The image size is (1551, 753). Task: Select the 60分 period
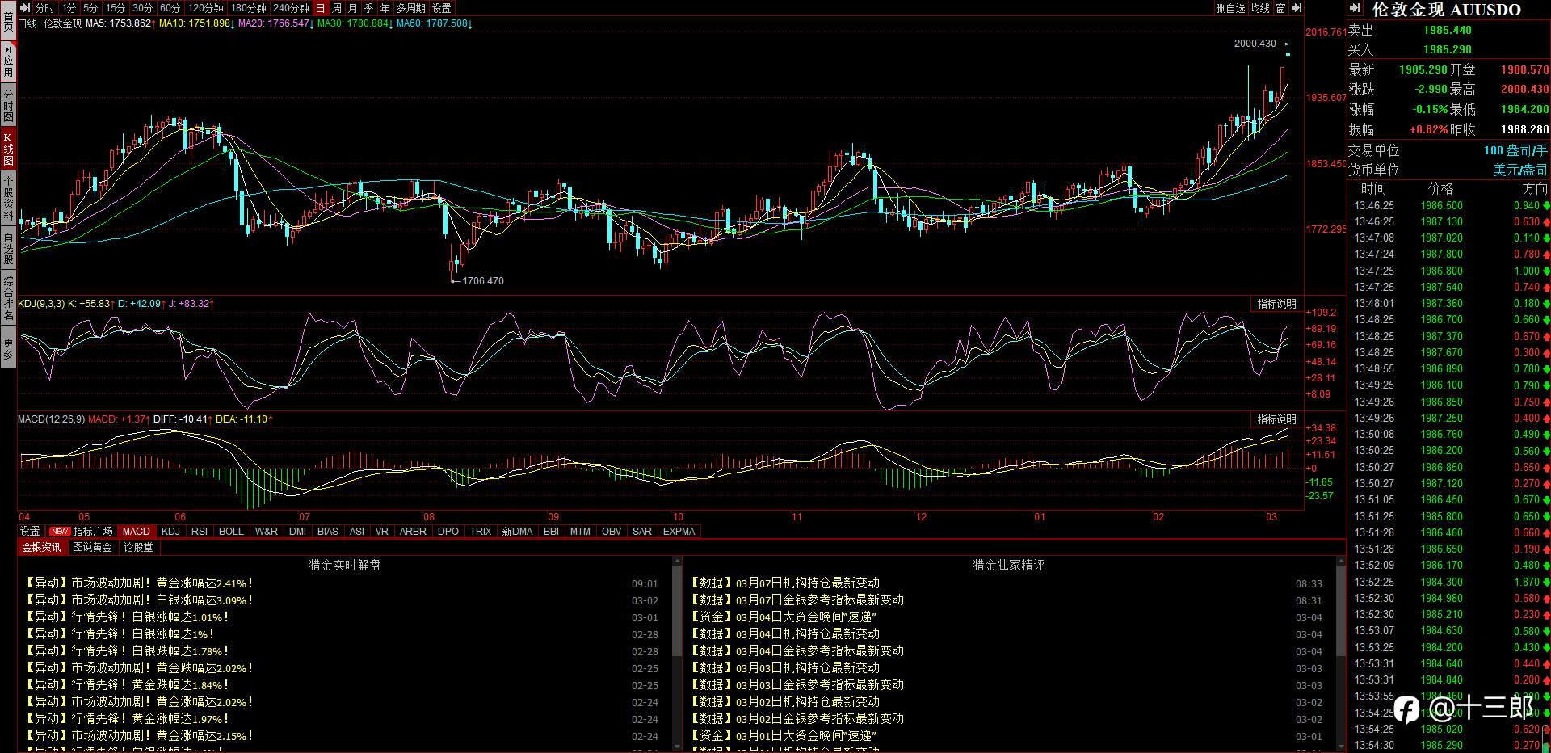tap(170, 8)
